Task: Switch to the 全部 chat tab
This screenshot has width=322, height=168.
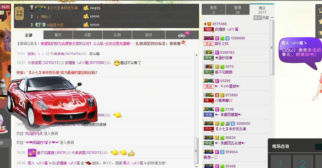Action: (x=28, y=35)
